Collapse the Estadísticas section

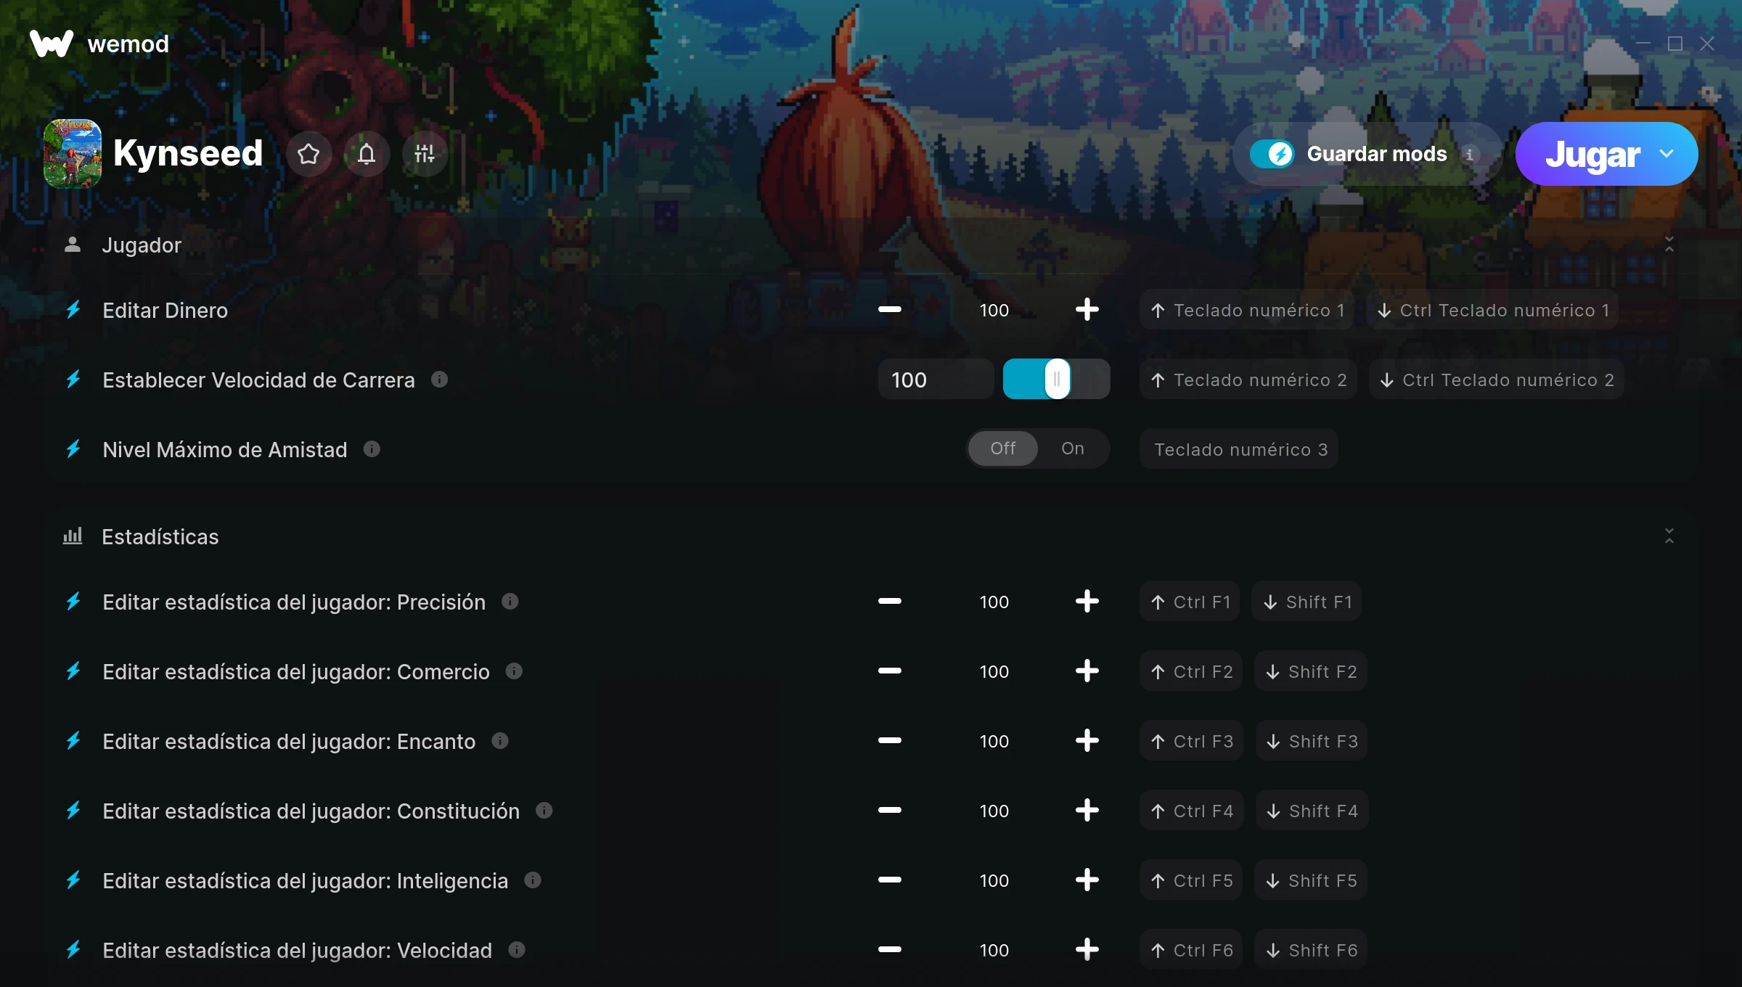tap(1669, 536)
